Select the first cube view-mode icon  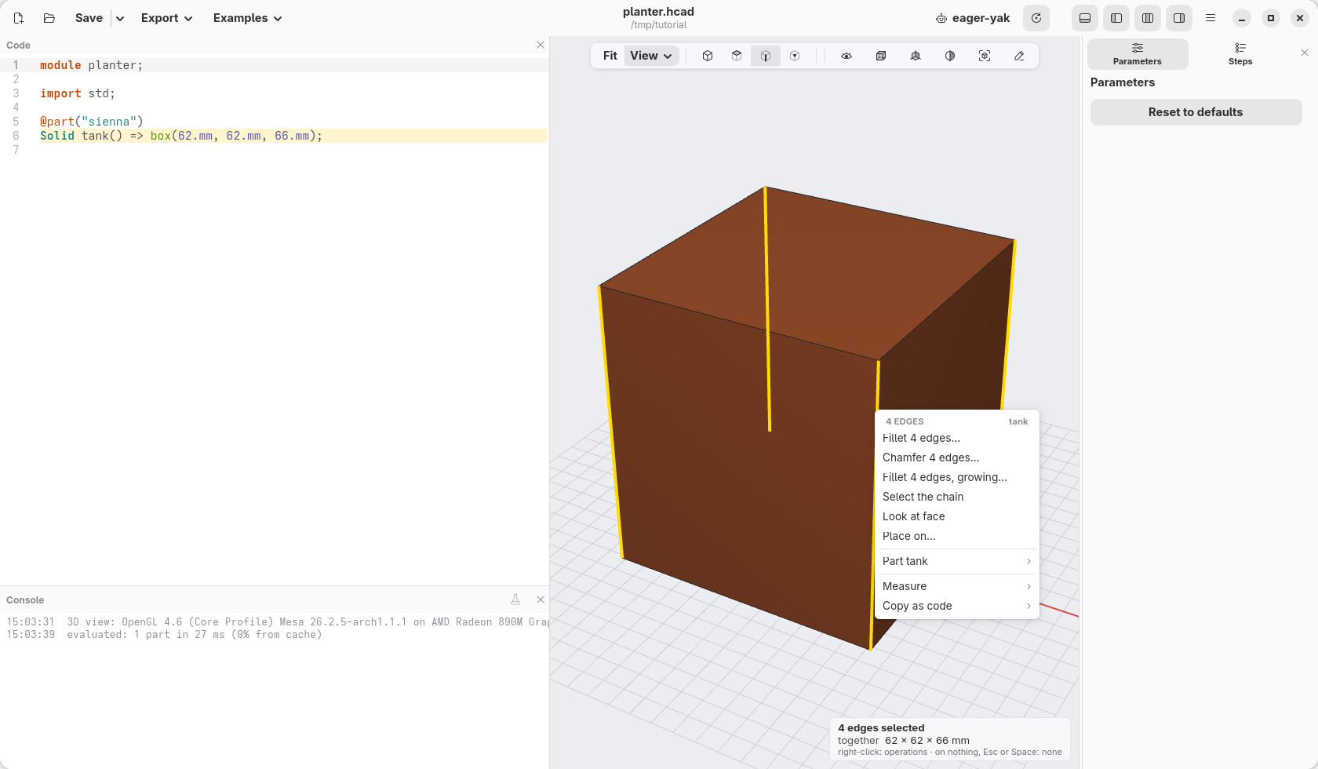click(x=708, y=56)
